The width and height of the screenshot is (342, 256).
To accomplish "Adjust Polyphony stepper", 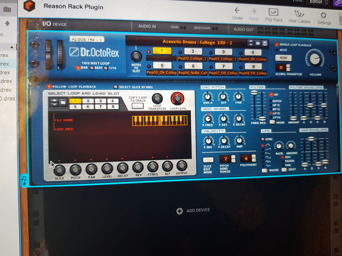I will pos(254,158).
